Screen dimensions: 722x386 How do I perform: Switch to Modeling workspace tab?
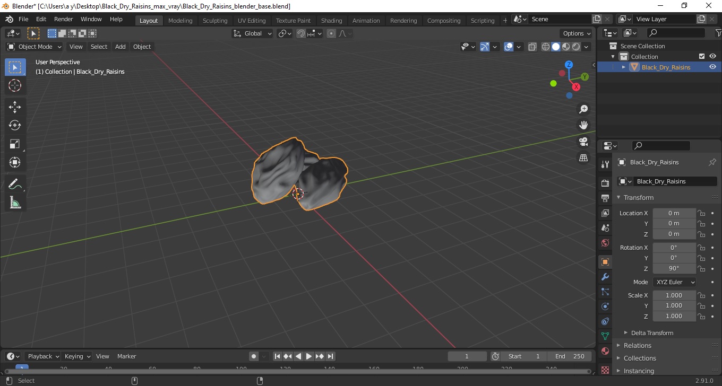[x=180, y=21]
